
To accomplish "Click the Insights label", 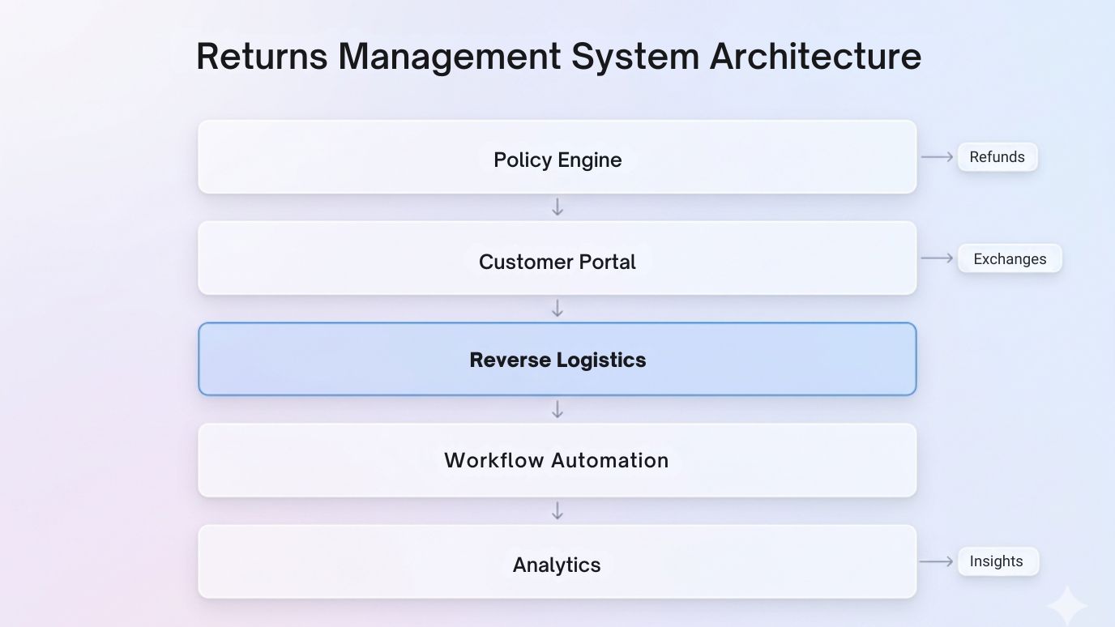I will (998, 561).
